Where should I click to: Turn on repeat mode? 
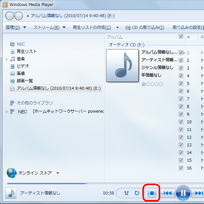pyautogui.click(x=137, y=193)
